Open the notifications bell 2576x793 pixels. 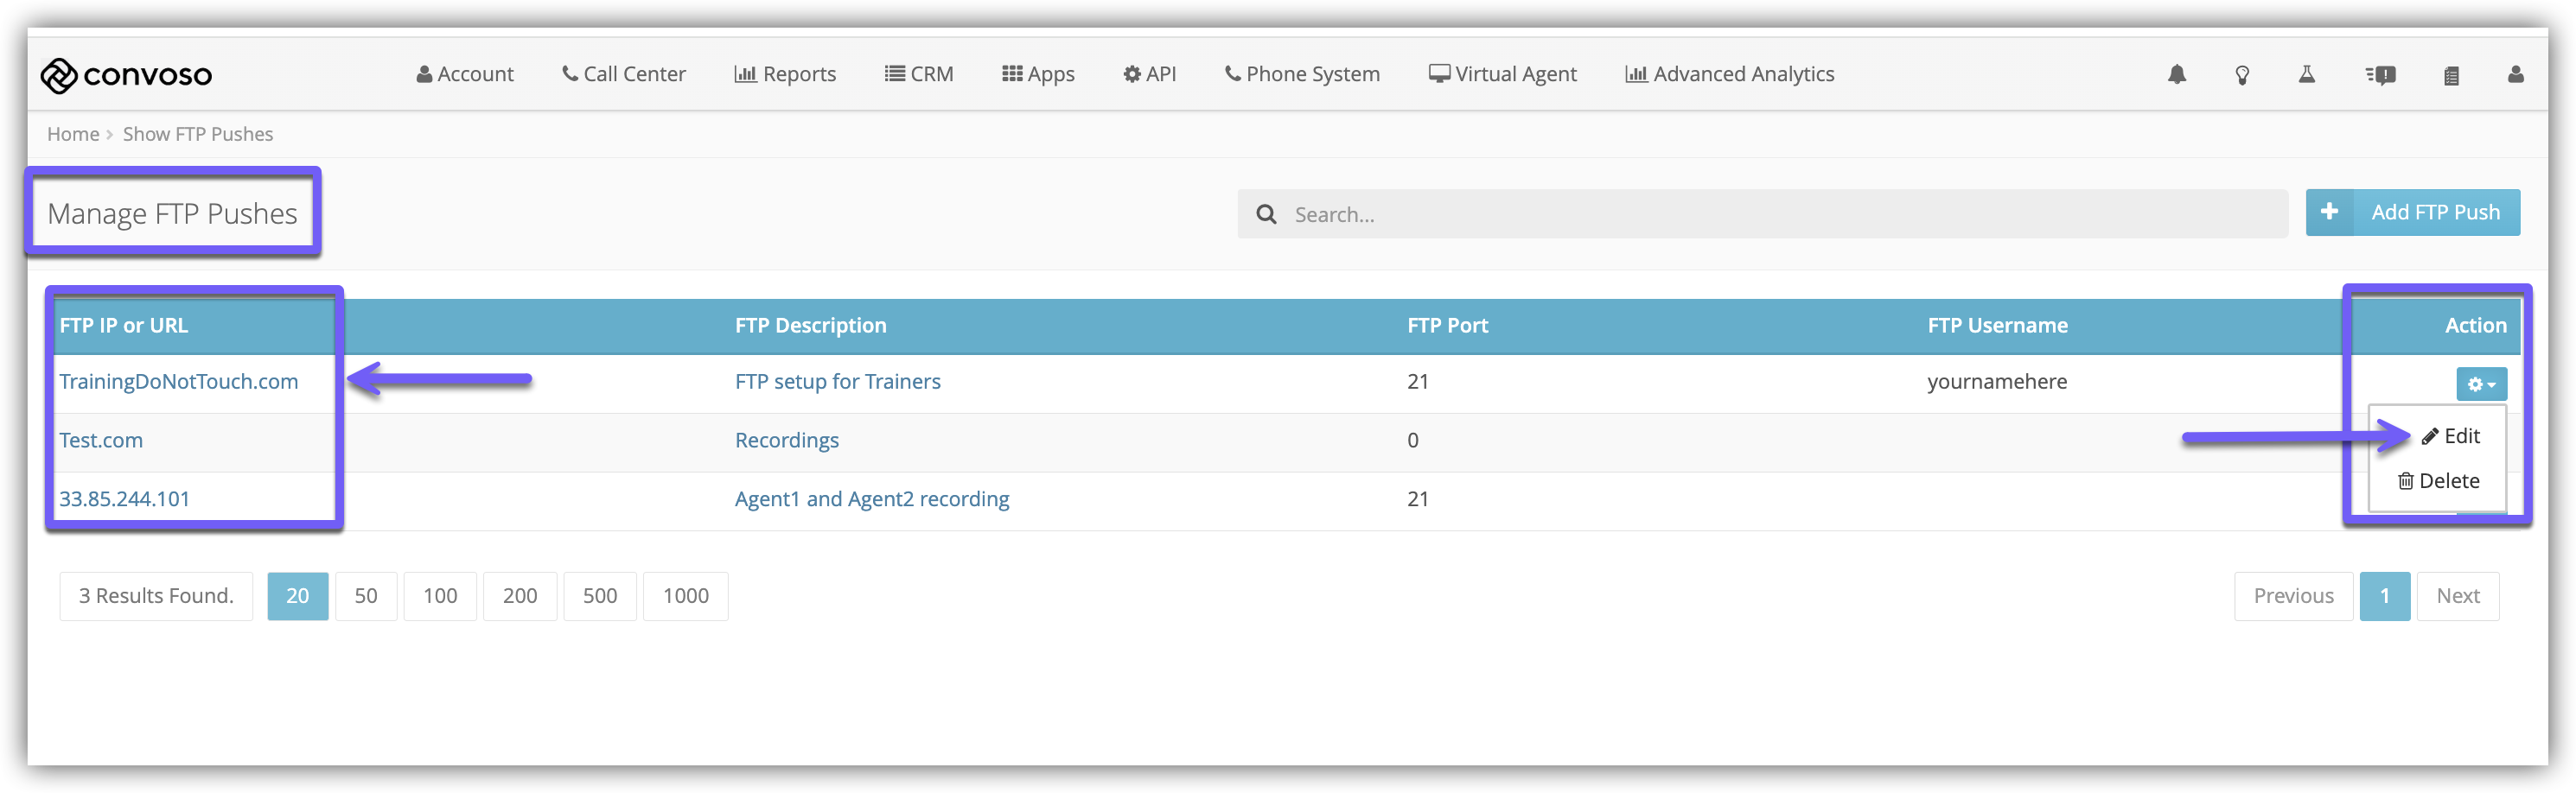point(2176,75)
